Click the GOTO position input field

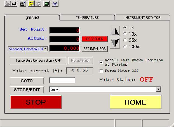coord(62,81)
